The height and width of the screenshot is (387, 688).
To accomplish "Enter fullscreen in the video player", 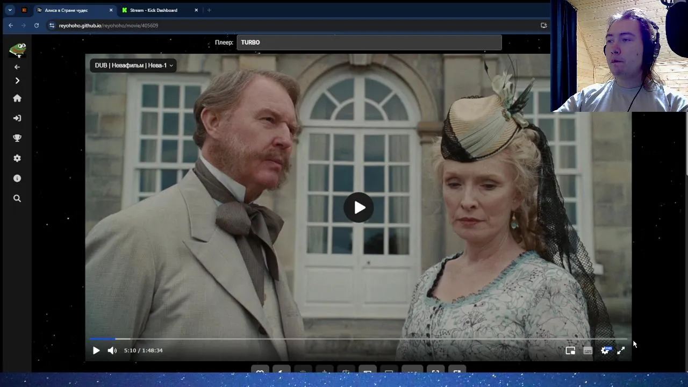I will [621, 350].
